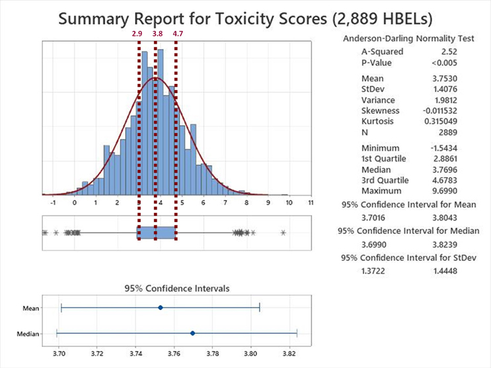
Task: Select the '3rd Quartile' statistic label
Action: click(385, 180)
